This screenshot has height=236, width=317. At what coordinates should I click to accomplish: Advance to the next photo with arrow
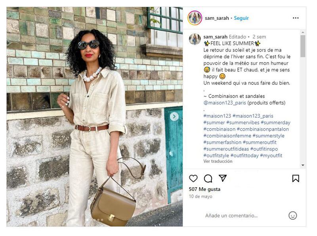174,116
